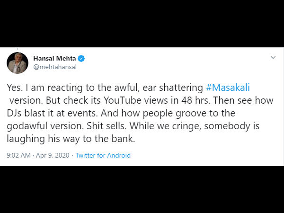
Task: Click the word YouTube in the tweet
Action: click(123, 100)
